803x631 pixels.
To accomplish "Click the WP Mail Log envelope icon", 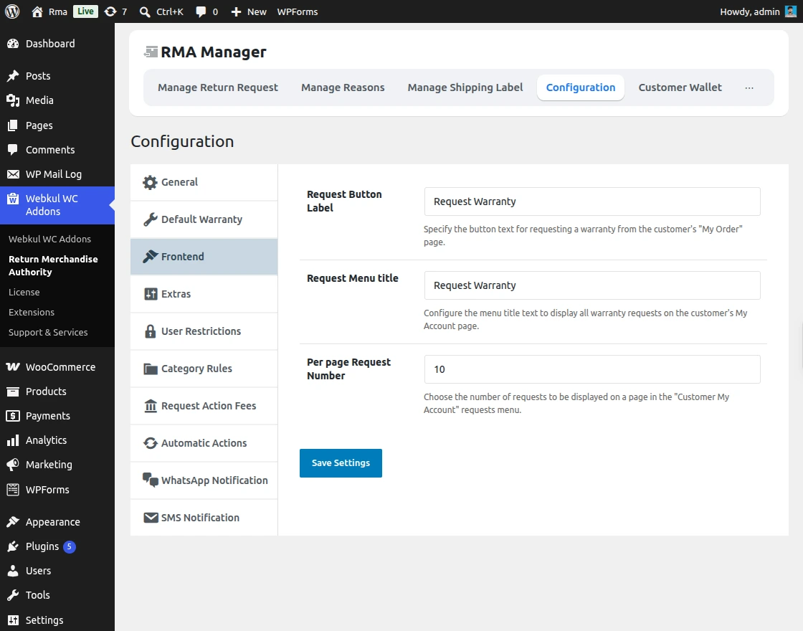I will (13, 174).
